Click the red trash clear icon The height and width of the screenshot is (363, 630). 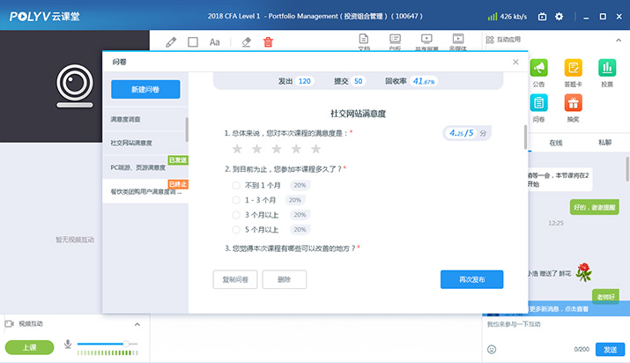(x=268, y=41)
